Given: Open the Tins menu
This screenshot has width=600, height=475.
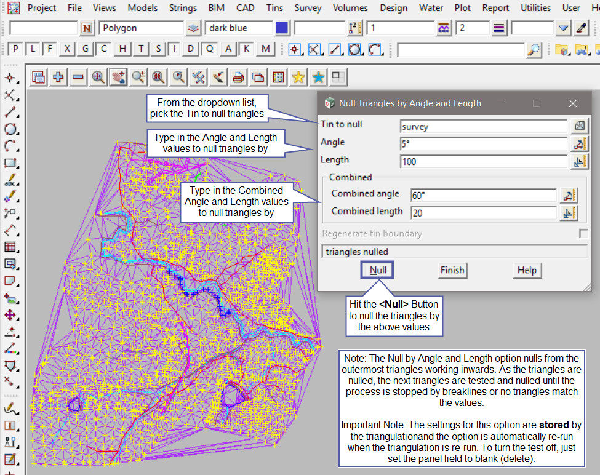Looking at the screenshot, I should [275, 8].
